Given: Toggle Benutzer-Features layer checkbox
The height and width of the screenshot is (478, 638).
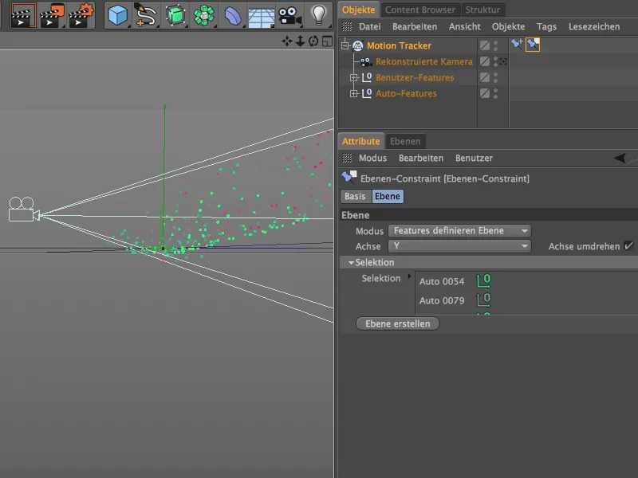Looking at the screenshot, I should coord(485,77).
